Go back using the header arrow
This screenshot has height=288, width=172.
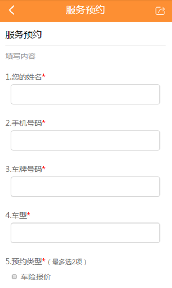(11, 10)
